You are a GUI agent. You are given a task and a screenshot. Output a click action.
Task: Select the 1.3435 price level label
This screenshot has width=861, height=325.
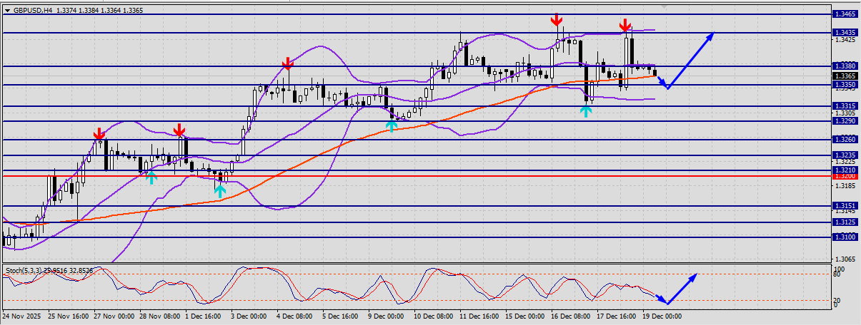click(845, 33)
